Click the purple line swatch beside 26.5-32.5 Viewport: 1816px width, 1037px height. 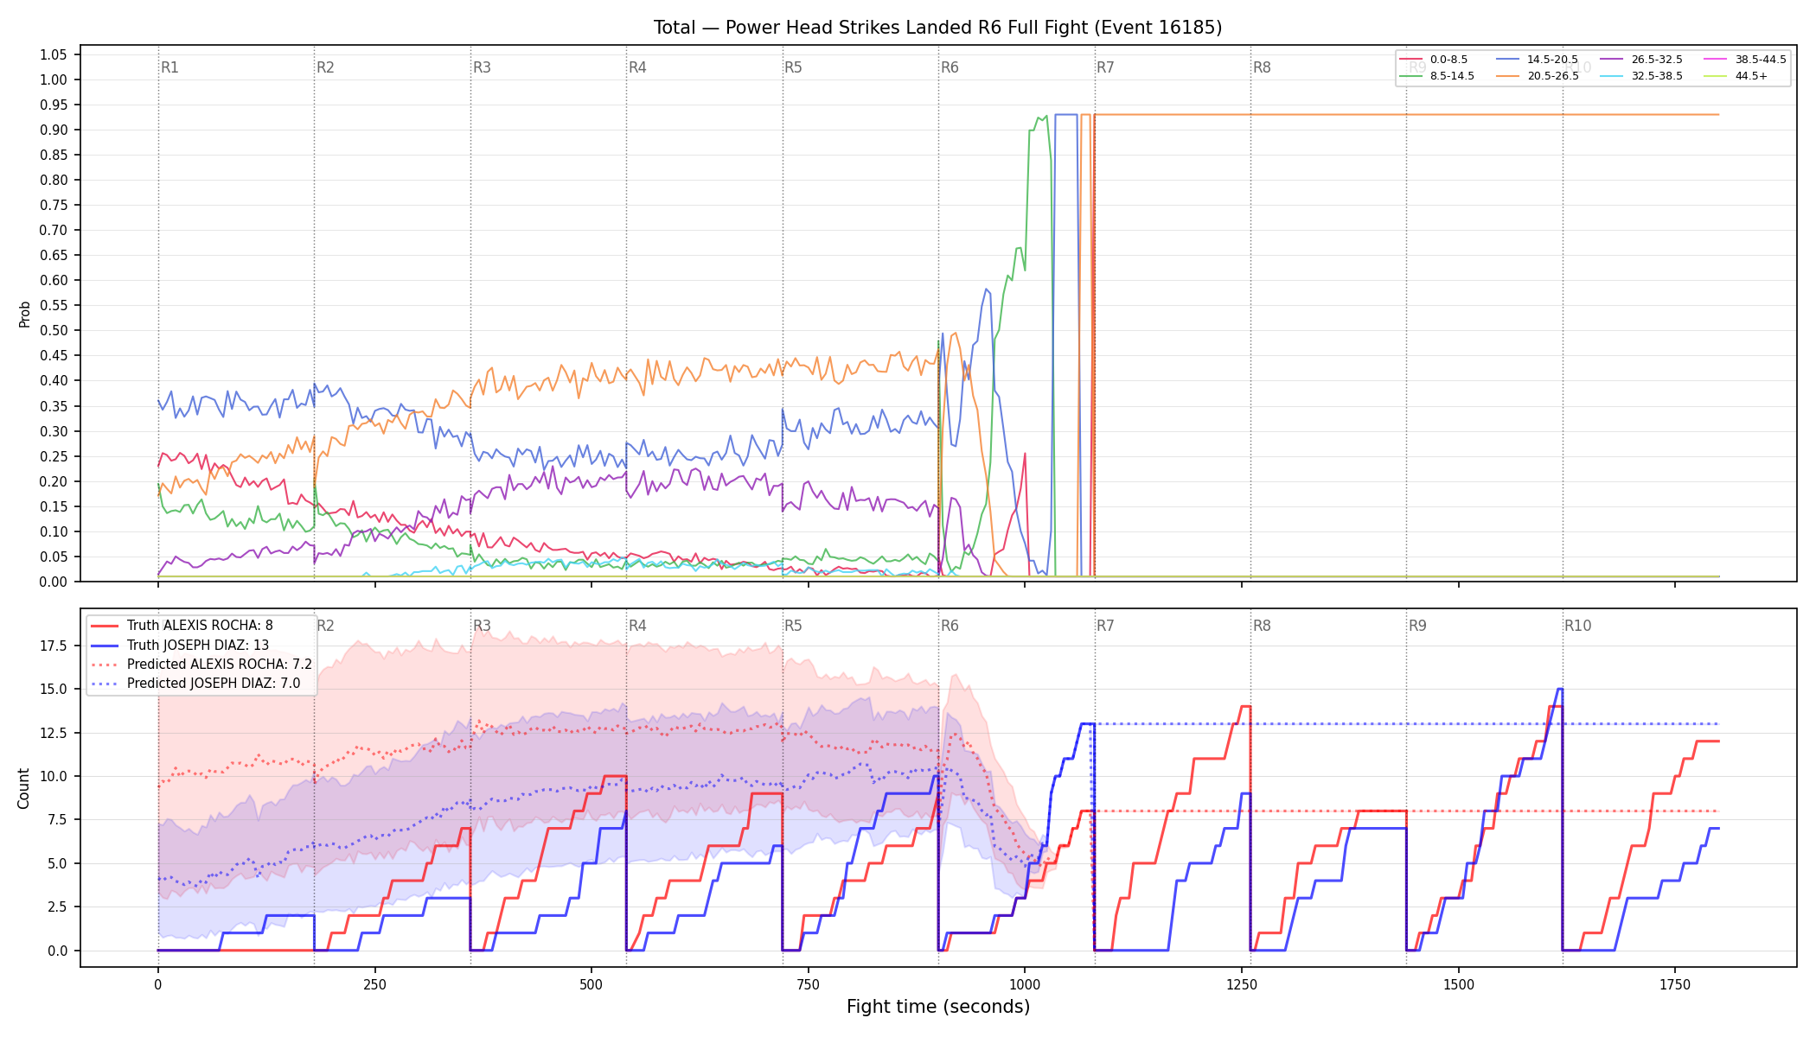point(1611,60)
